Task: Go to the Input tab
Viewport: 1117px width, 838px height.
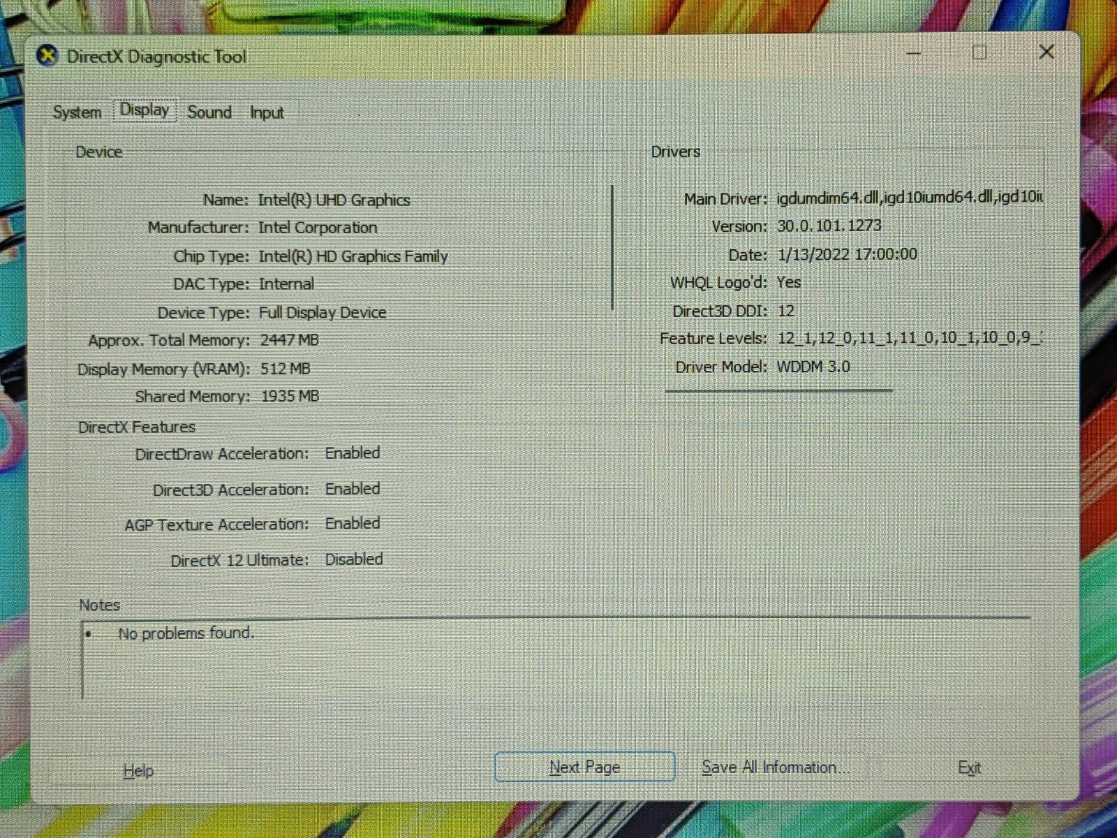Action: coord(267,113)
